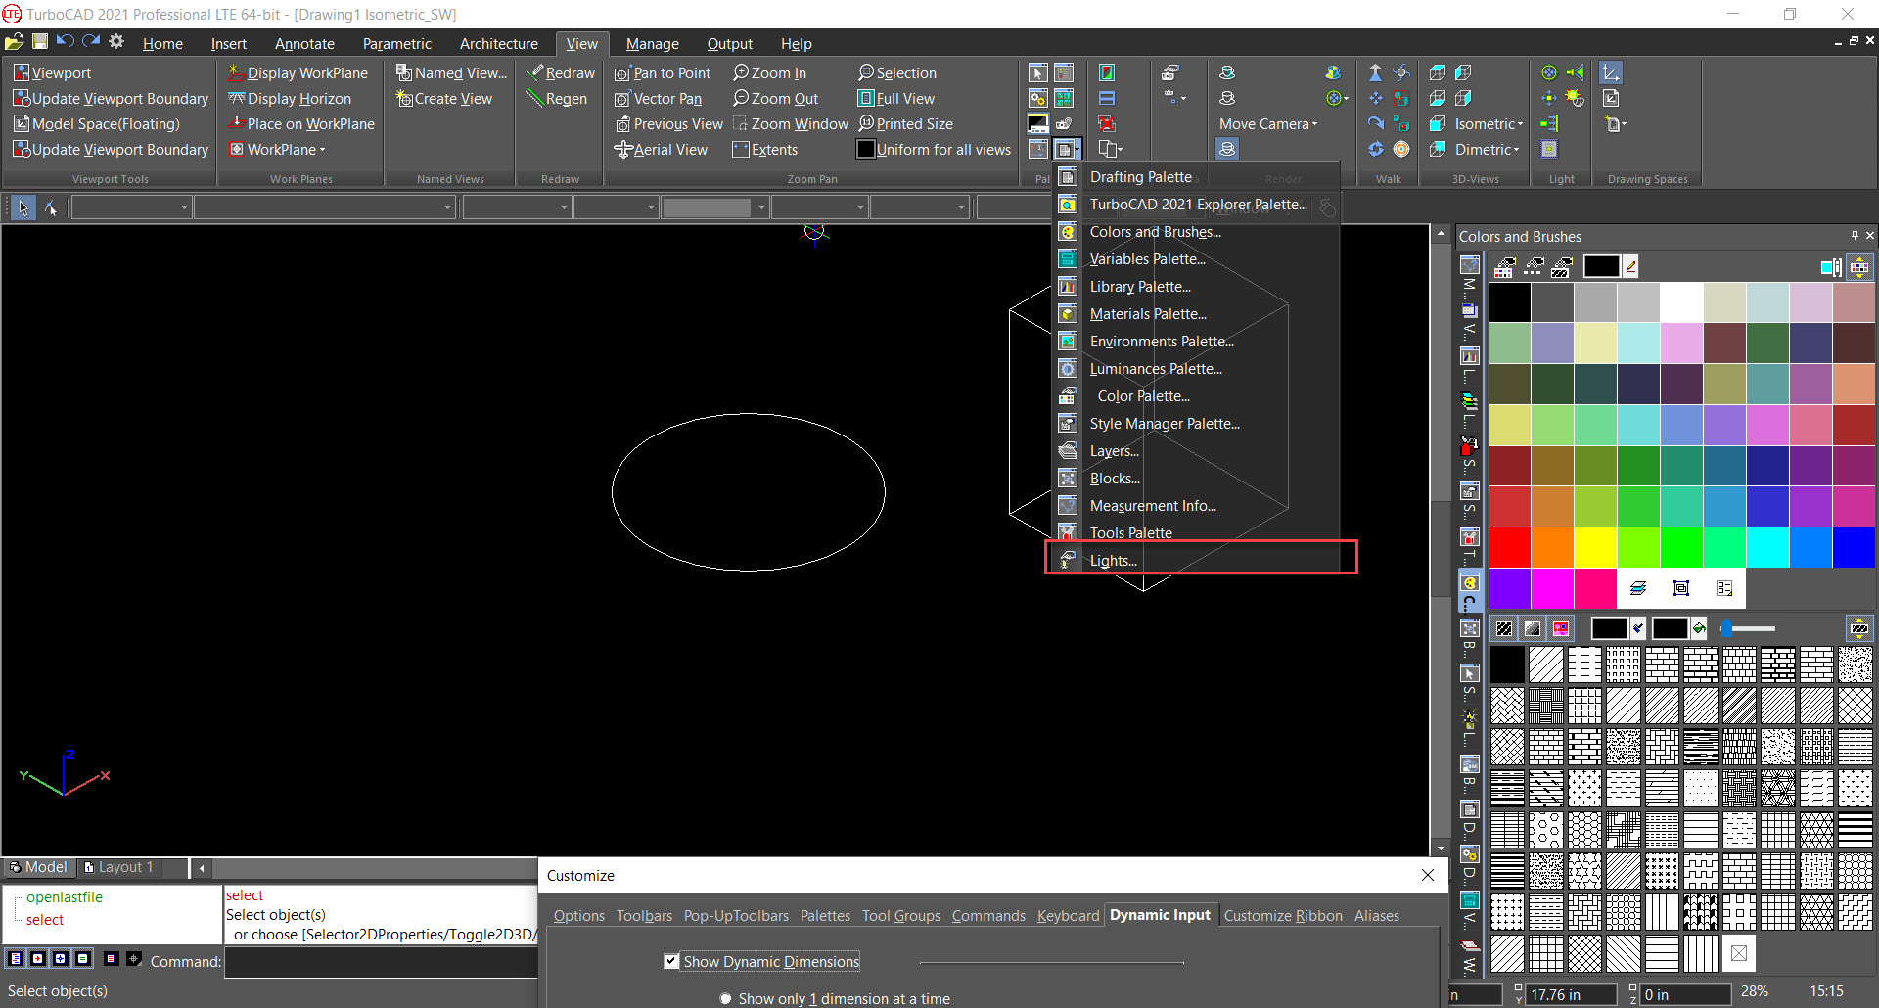The image size is (1879, 1008).
Task: Click the Isometric cube icon
Action: click(1438, 124)
